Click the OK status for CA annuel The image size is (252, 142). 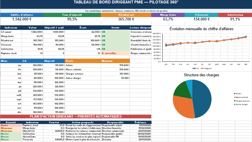pos(115,32)
